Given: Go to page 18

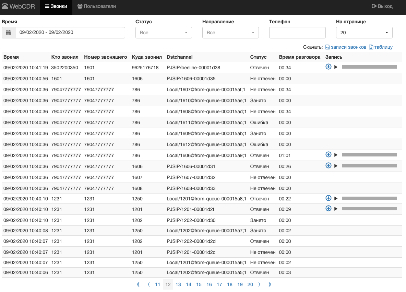Looking at the screenshot, I should (230, 284).
